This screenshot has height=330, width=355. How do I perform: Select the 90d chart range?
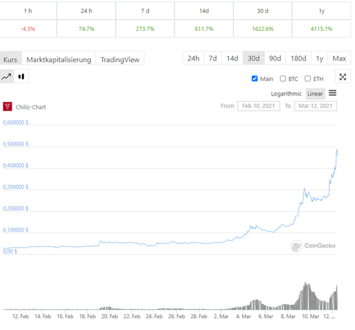tap(275, 58)
